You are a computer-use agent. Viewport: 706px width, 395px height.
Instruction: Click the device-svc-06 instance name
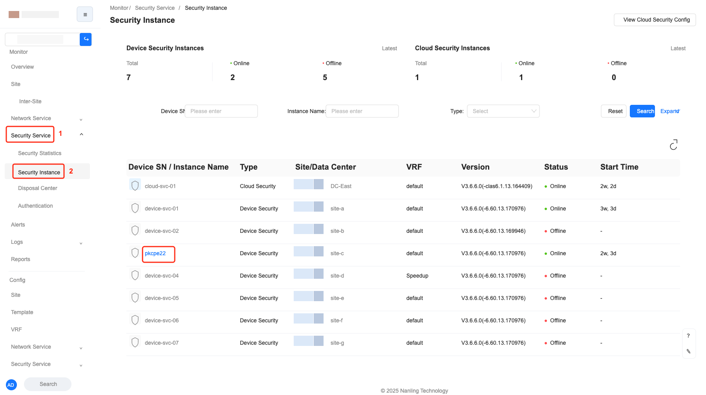point(162,320)
